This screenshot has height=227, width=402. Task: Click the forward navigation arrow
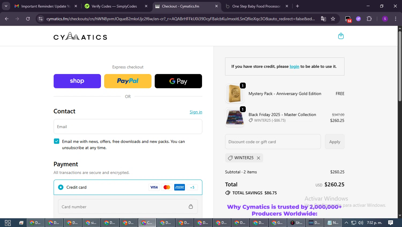point(17,19)
